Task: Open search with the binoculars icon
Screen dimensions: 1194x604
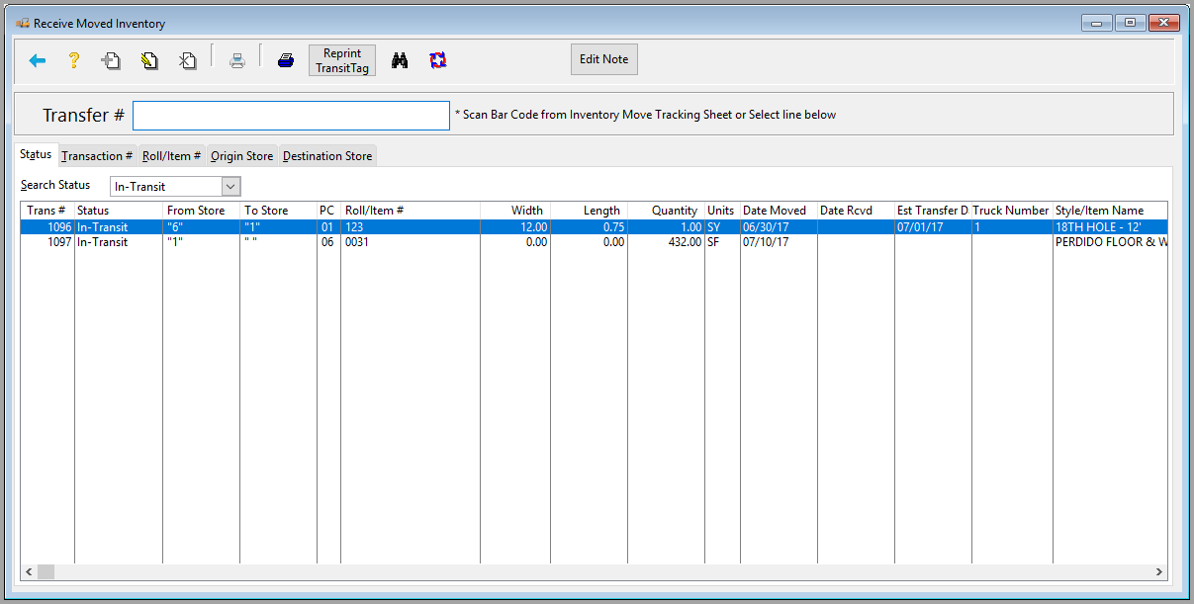Action: [x=400, y=60]
